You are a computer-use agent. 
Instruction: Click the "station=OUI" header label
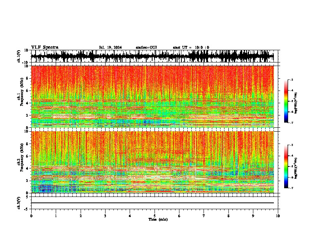146,47
